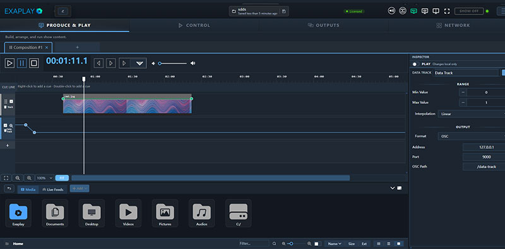Pause the composition playback
Image resolution: width=505 pixels, height=249 pixels.
coord(22,63)
